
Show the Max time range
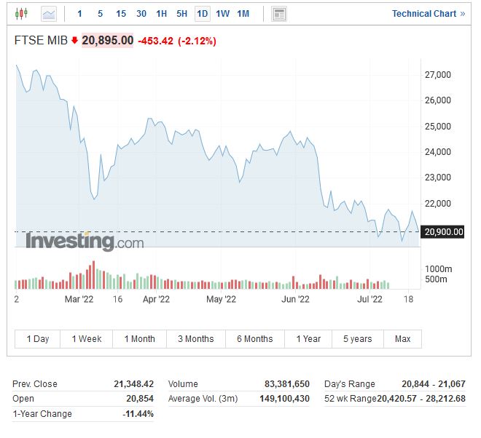(402, 339)
